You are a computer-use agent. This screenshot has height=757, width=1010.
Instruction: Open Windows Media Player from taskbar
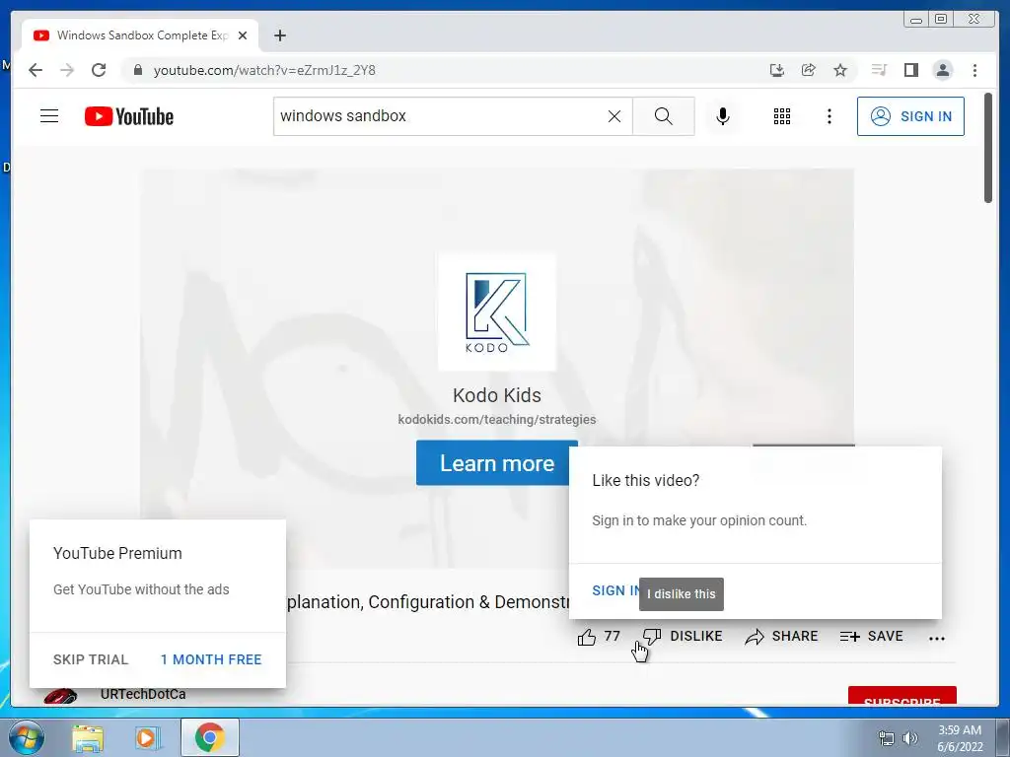pyautogui.click(x=147, y=737)
